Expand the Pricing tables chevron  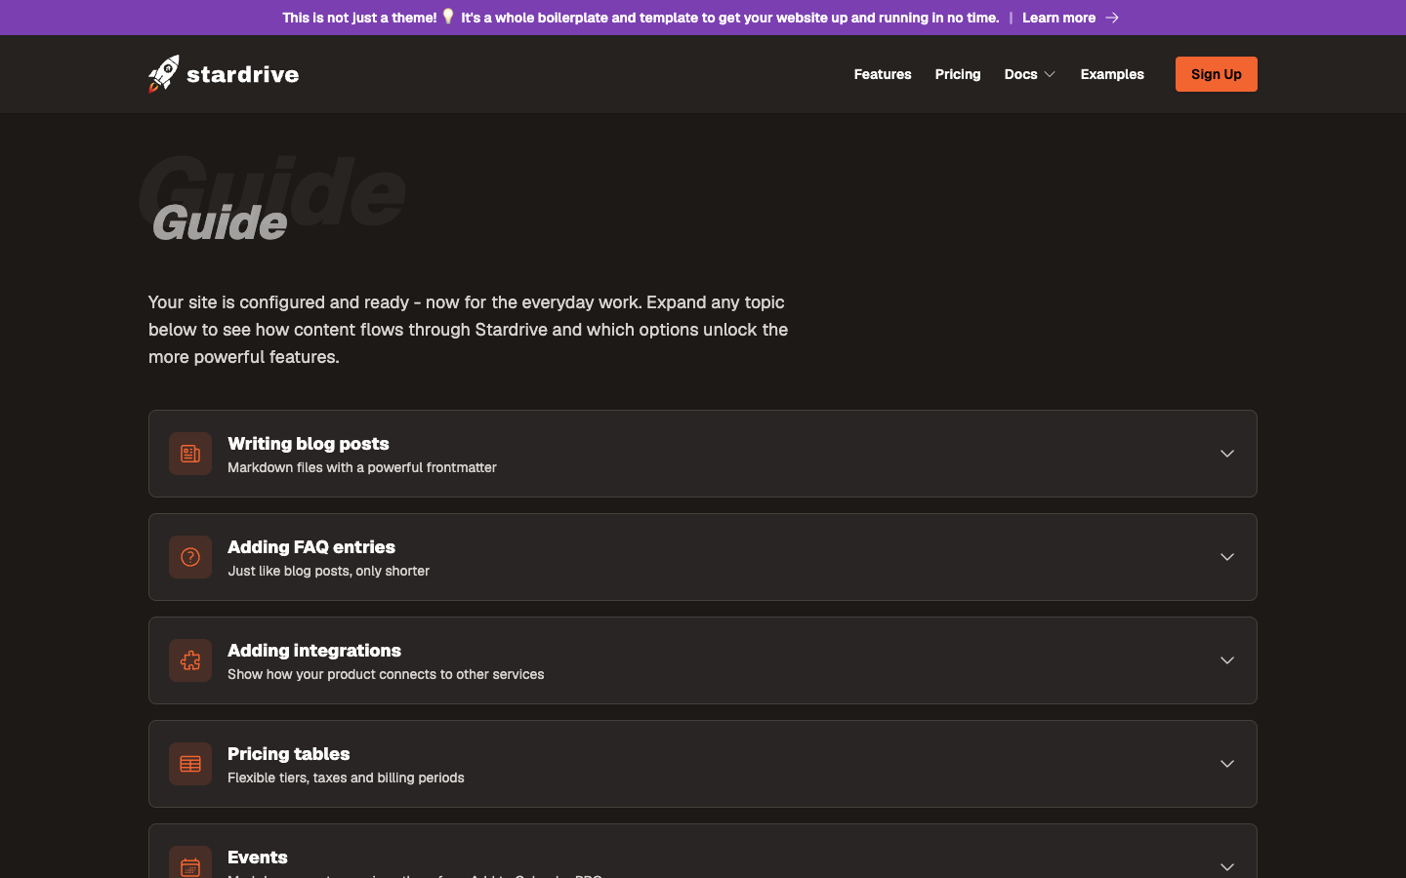pyautogui.click(x=1227, y=764)
